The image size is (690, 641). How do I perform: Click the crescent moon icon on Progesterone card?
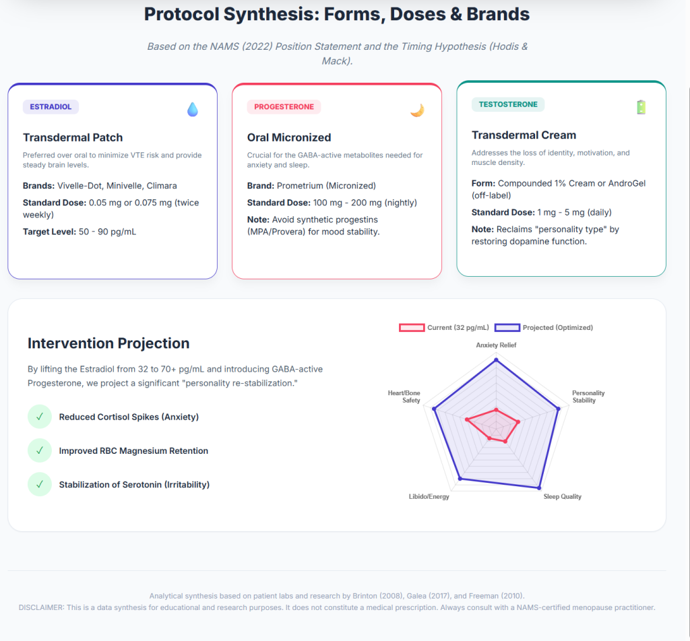(417, 110)
